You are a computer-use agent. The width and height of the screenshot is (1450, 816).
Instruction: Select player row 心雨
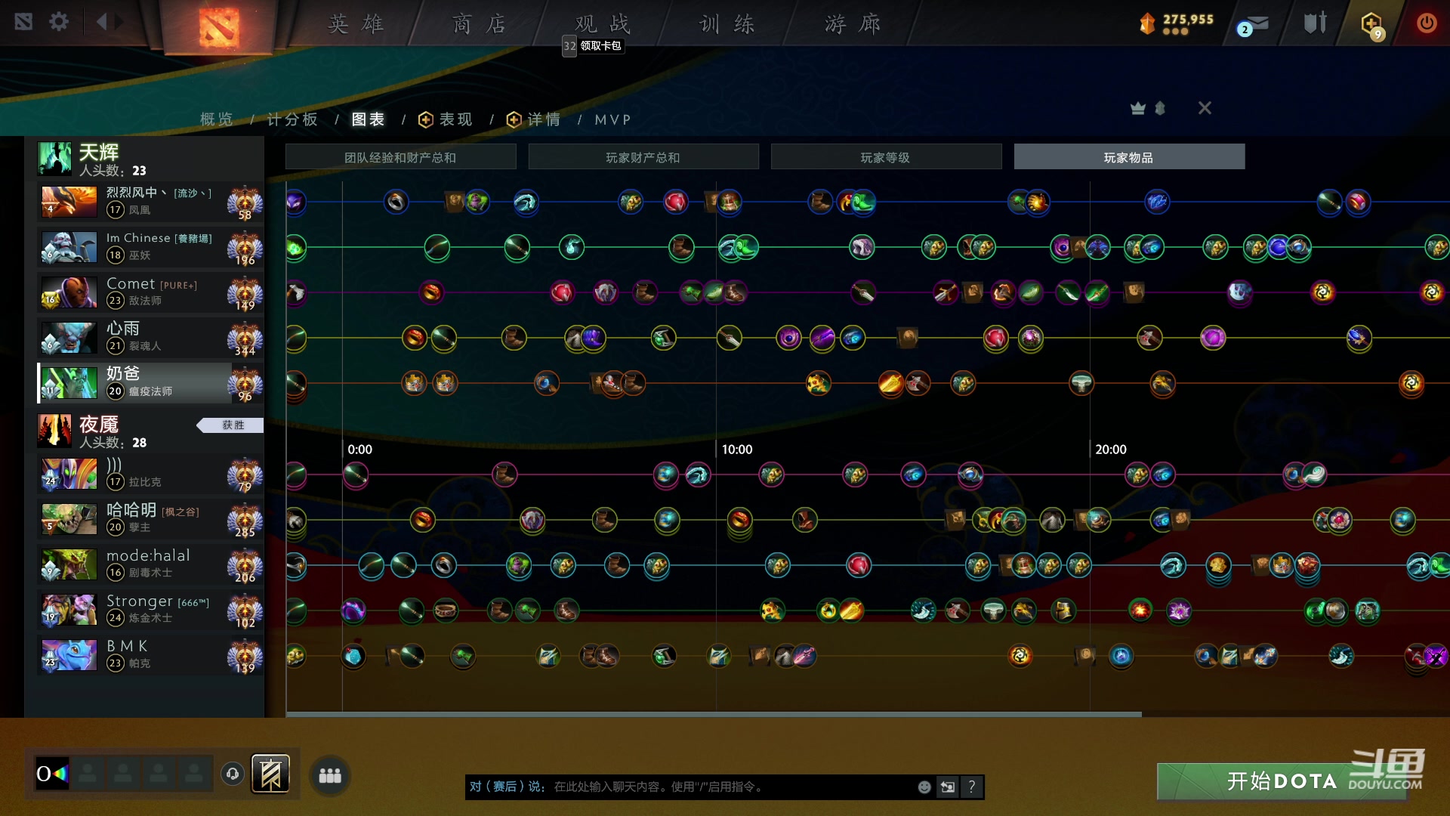pos(150,338)
